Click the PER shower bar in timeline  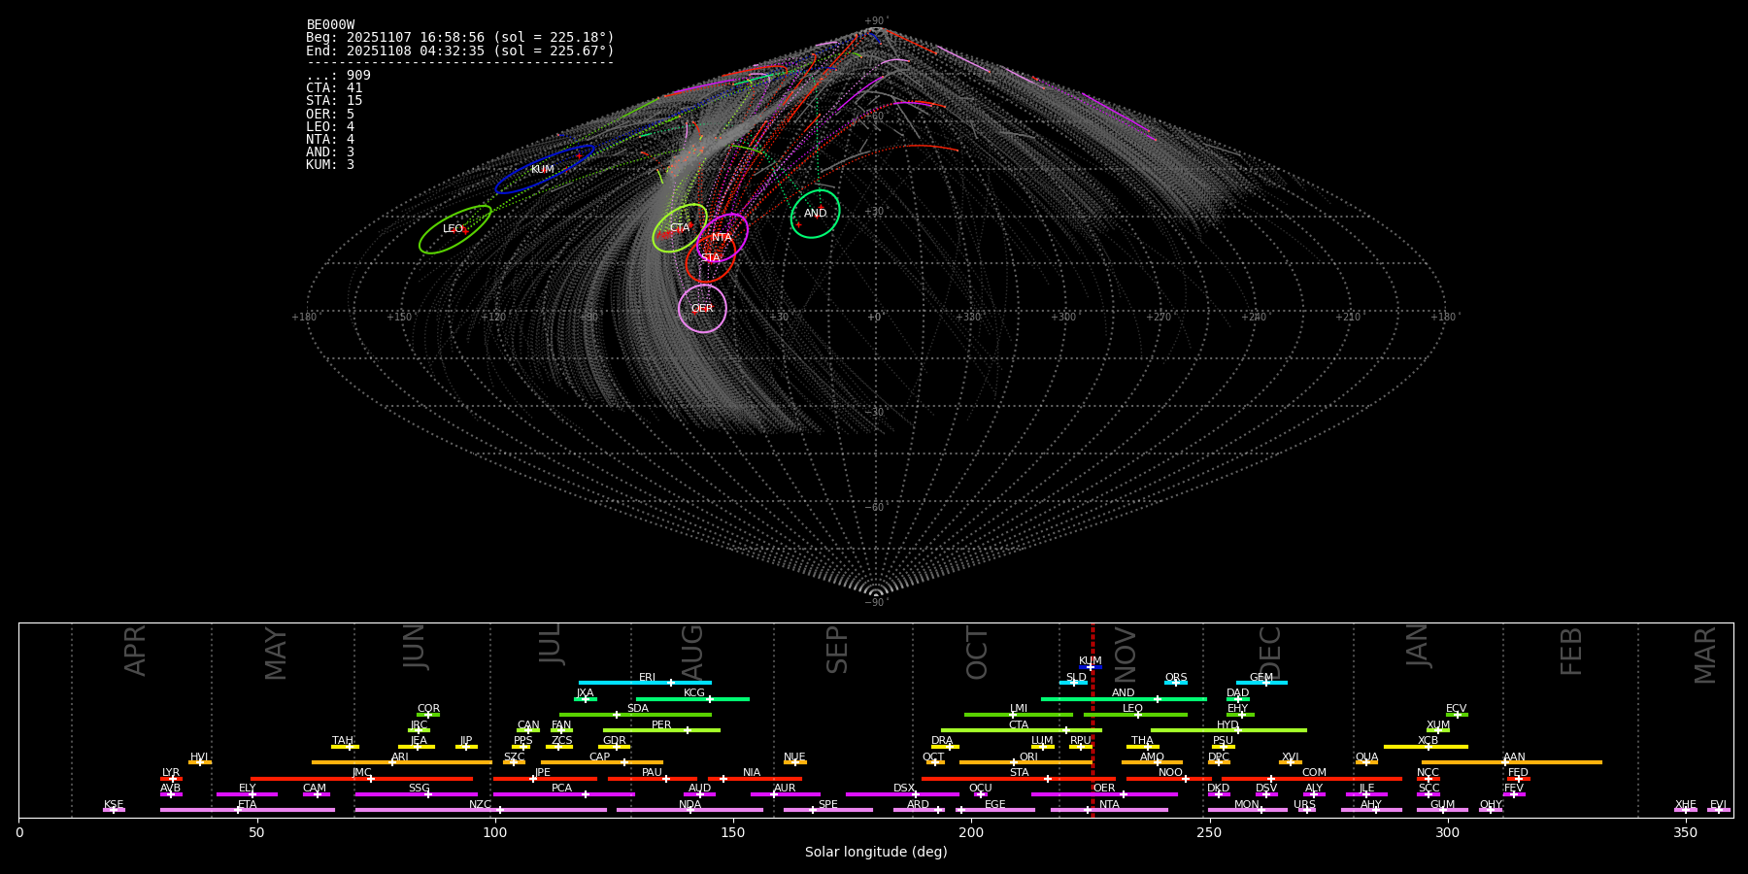click(661, 730)
